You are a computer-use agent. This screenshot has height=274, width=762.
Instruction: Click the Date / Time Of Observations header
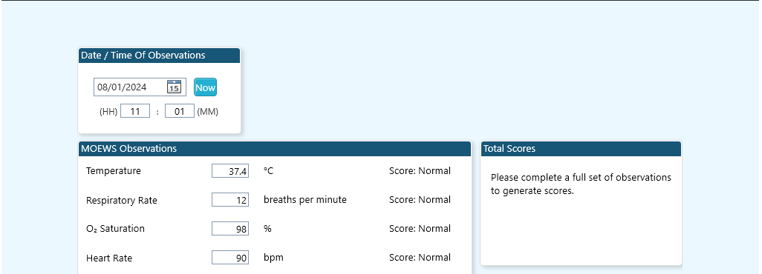click(160, 56)
